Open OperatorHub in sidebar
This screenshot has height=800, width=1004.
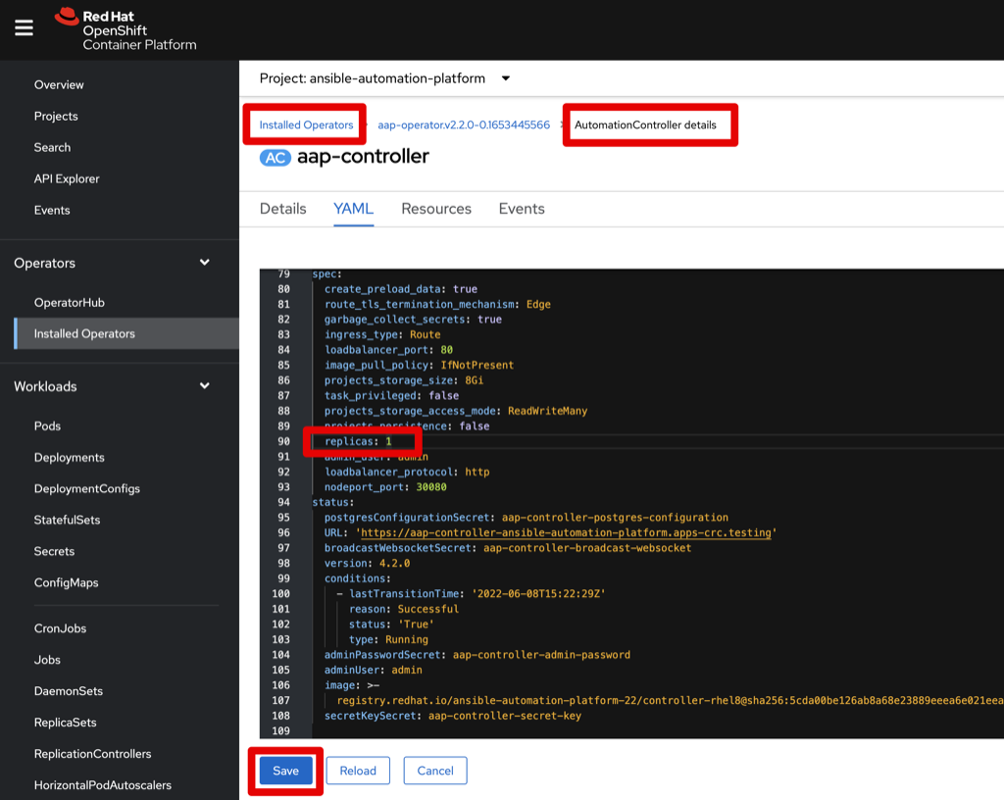(x=70, y=302)
